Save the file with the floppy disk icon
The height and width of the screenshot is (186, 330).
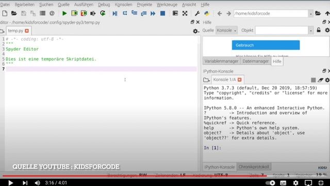coord(24,13)
